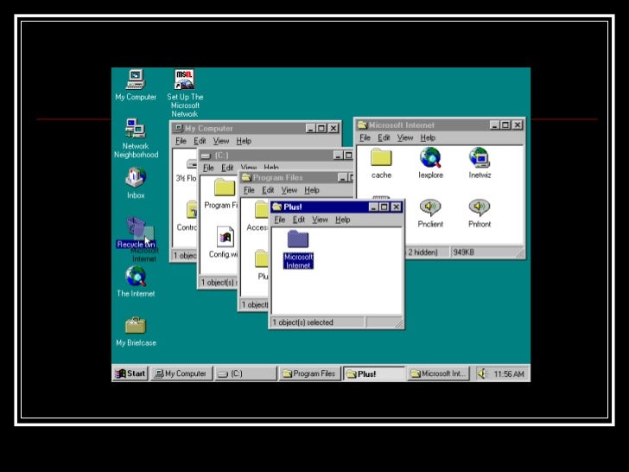The height and width of the screenshot is (472, 629).
Task: Open File menu in Microsoft Internet window
Action: point(365,138)
